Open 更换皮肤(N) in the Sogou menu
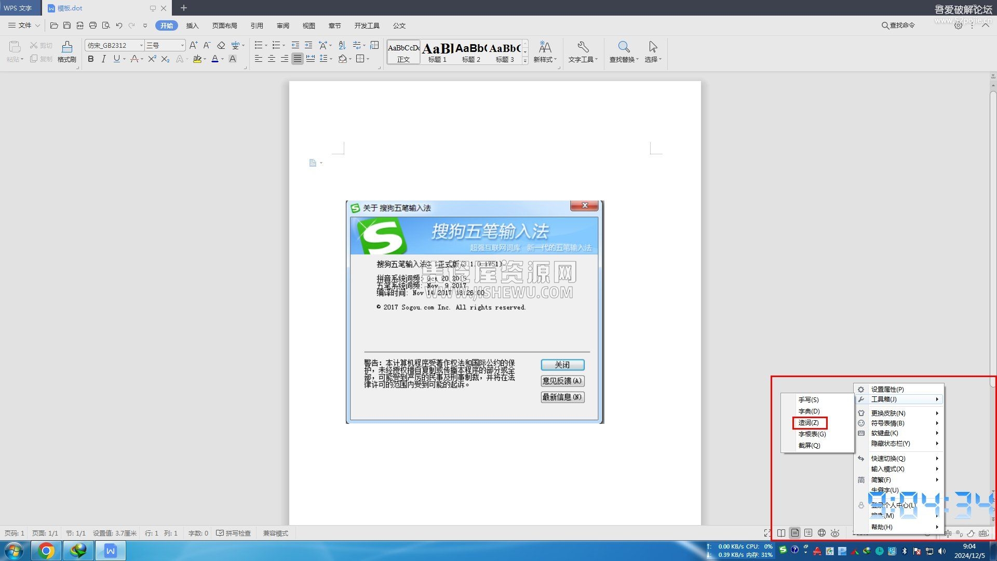The height and width of the screenshot is (561, 997). pos(899,413)
